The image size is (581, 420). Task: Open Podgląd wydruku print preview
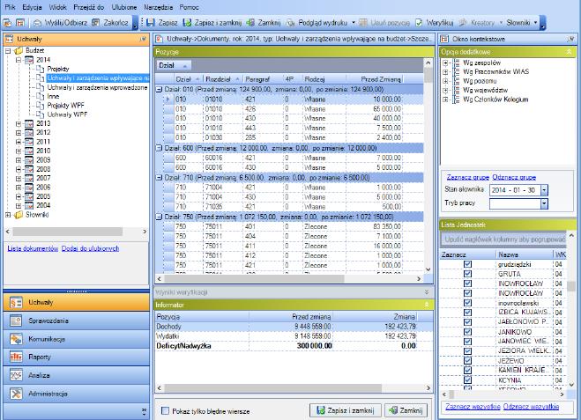pos(317,23)
